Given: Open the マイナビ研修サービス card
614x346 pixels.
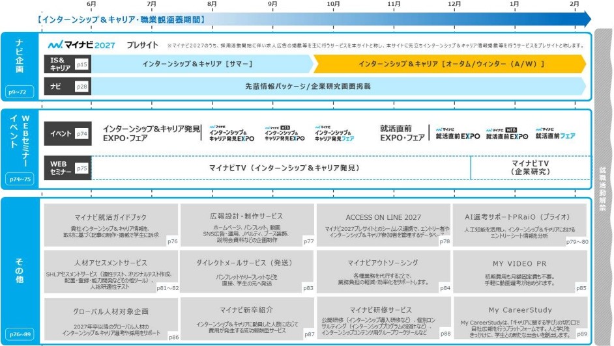Looking at the screenshot, I should point(383,319).
